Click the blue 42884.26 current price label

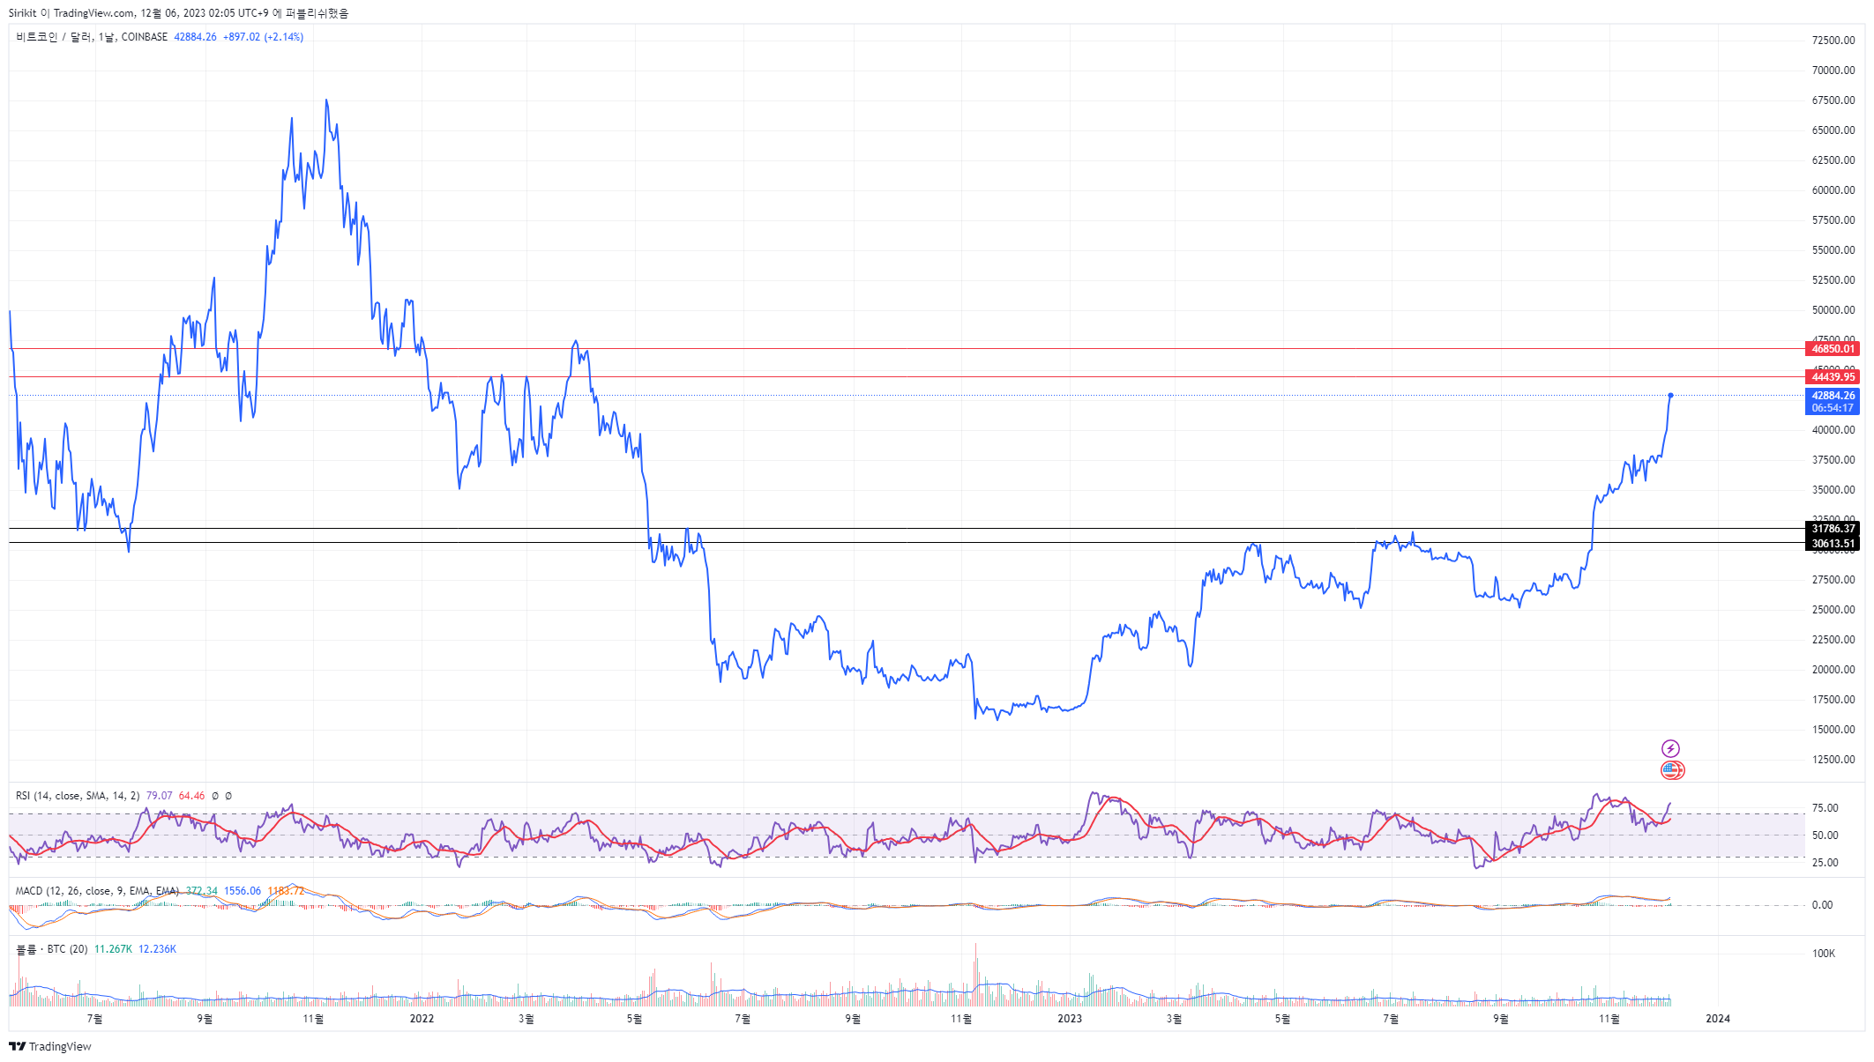click(1833, 396)
